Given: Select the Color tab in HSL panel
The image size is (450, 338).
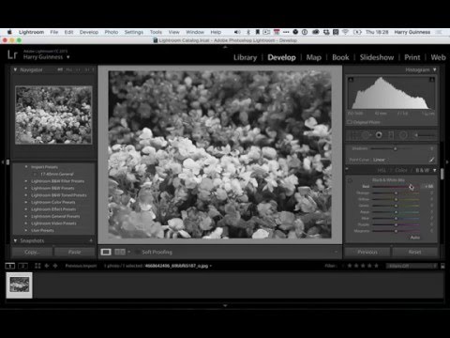Looking at the screenshot, I should 401,170.
